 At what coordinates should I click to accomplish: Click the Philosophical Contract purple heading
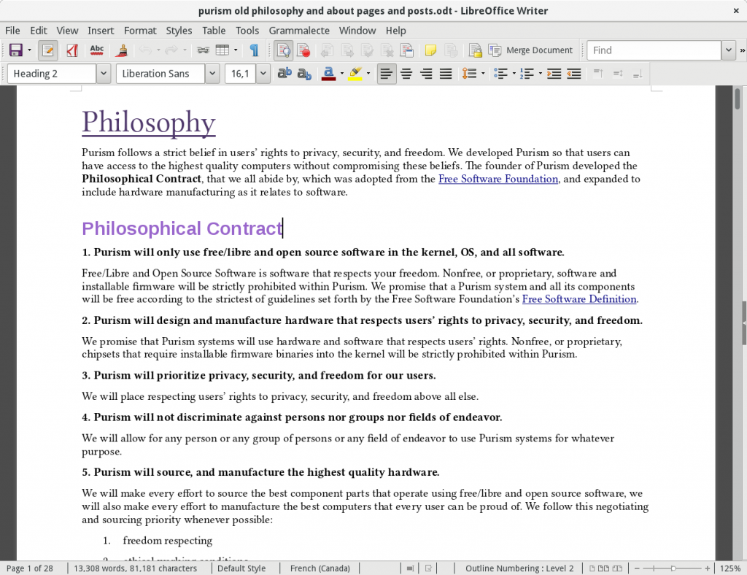click(182, 228)
